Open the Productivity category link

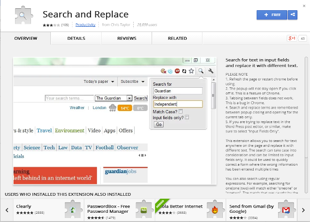pos(85,25)
